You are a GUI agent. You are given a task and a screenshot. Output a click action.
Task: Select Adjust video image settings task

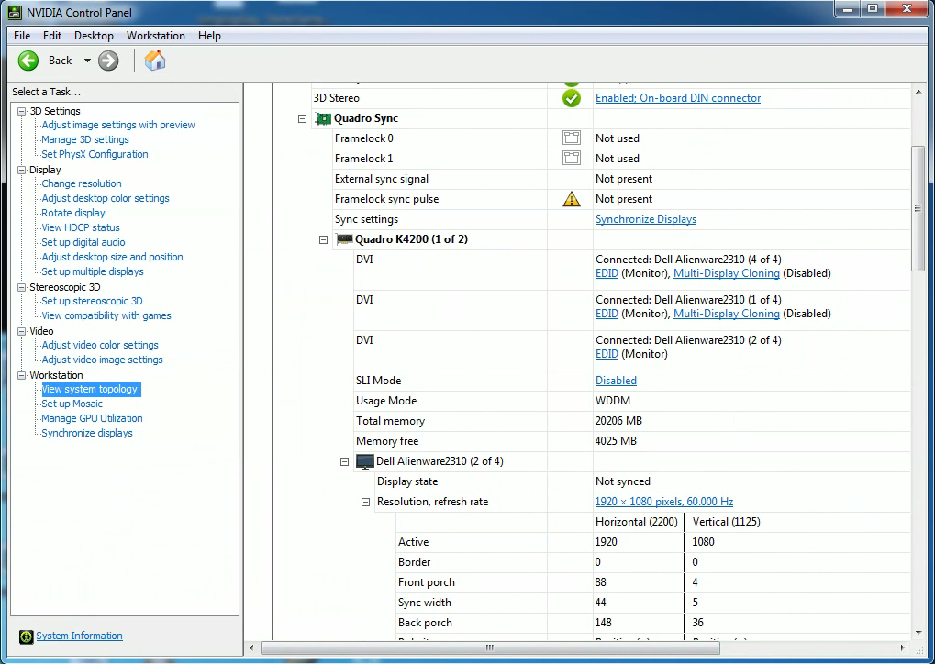coord(102,360)
